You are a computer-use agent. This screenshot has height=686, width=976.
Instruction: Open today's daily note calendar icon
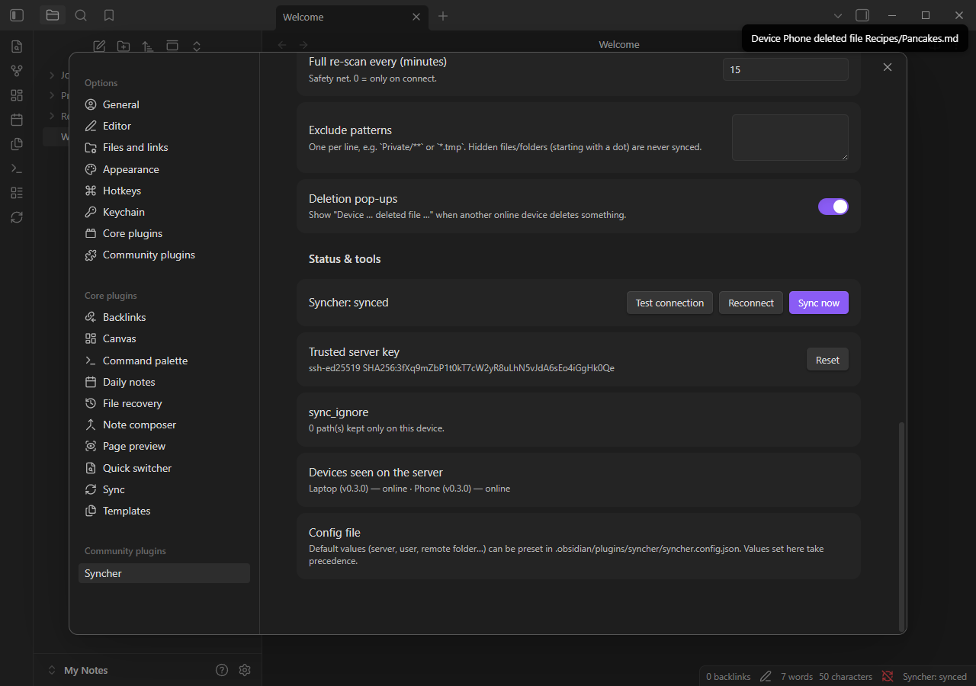point(17,120)
